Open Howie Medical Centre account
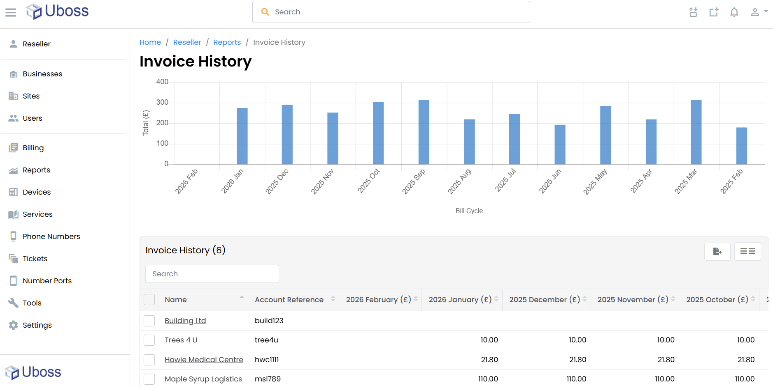This screenshot has width=773, height=388. (x=204, y=360)
